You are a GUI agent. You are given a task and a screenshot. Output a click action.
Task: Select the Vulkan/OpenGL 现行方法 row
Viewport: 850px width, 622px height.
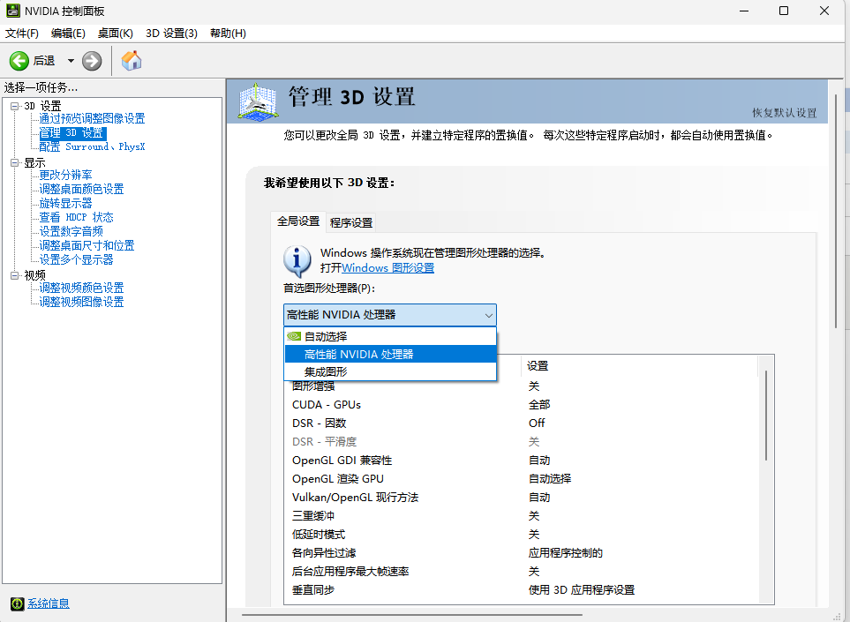[x=521, y=498]
